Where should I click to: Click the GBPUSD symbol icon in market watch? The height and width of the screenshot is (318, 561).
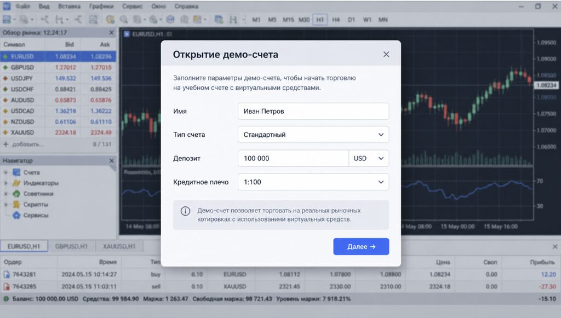pos(5,67)
